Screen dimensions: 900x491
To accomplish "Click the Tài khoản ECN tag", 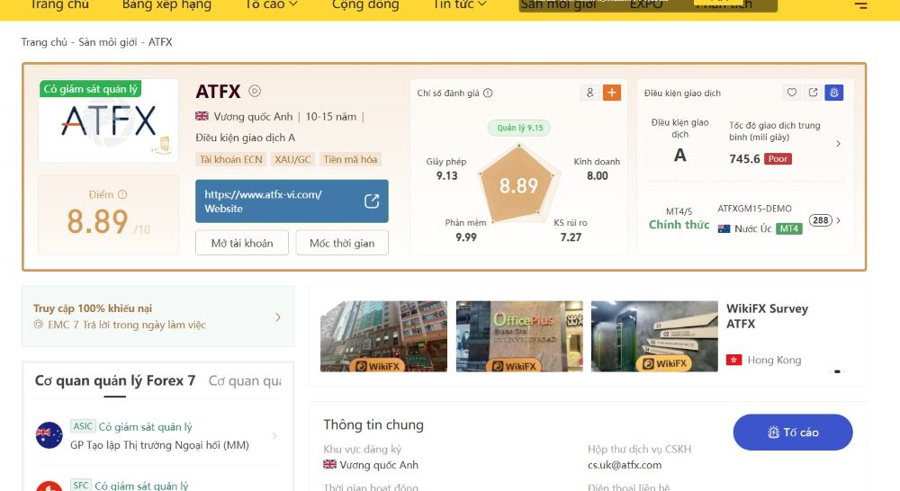I will pos(230,159).
